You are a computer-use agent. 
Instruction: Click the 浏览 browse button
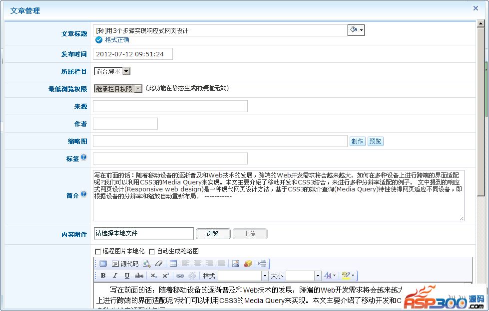click(x=213, y=233)
